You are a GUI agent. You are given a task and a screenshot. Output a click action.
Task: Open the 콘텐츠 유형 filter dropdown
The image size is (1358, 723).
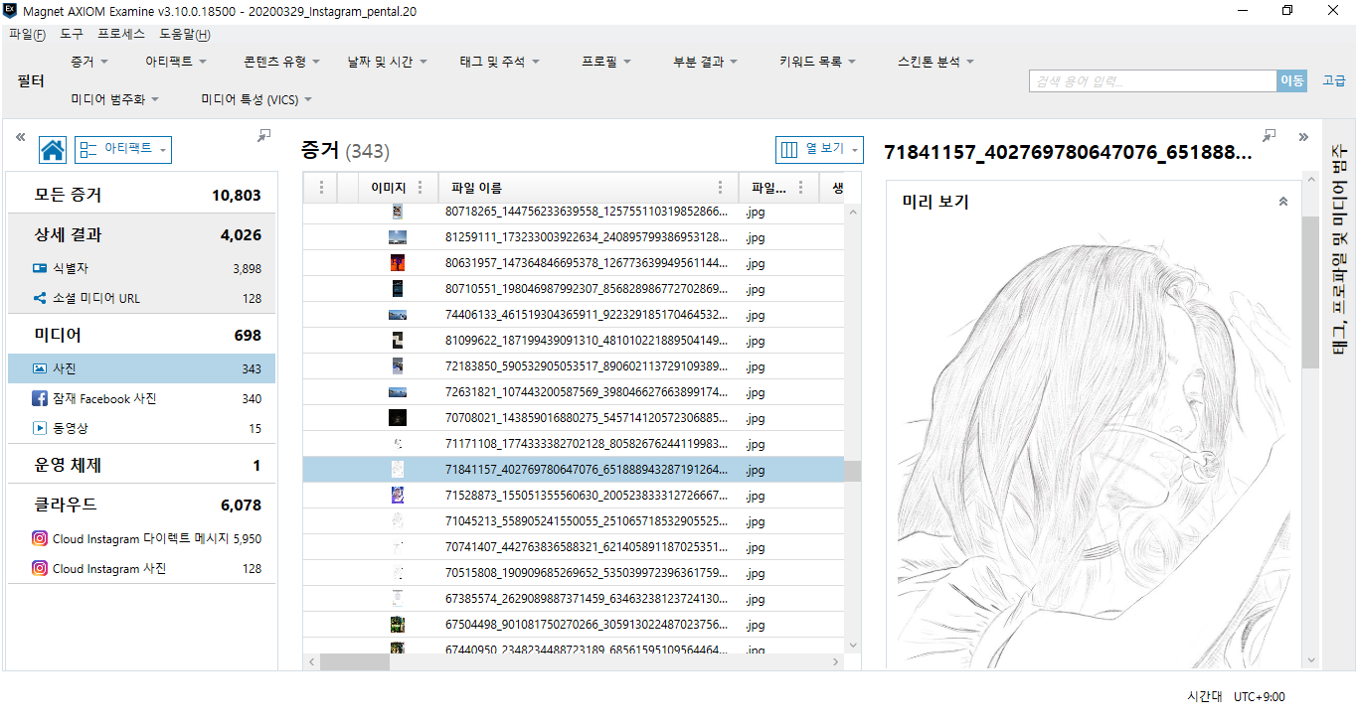(281, 62)
